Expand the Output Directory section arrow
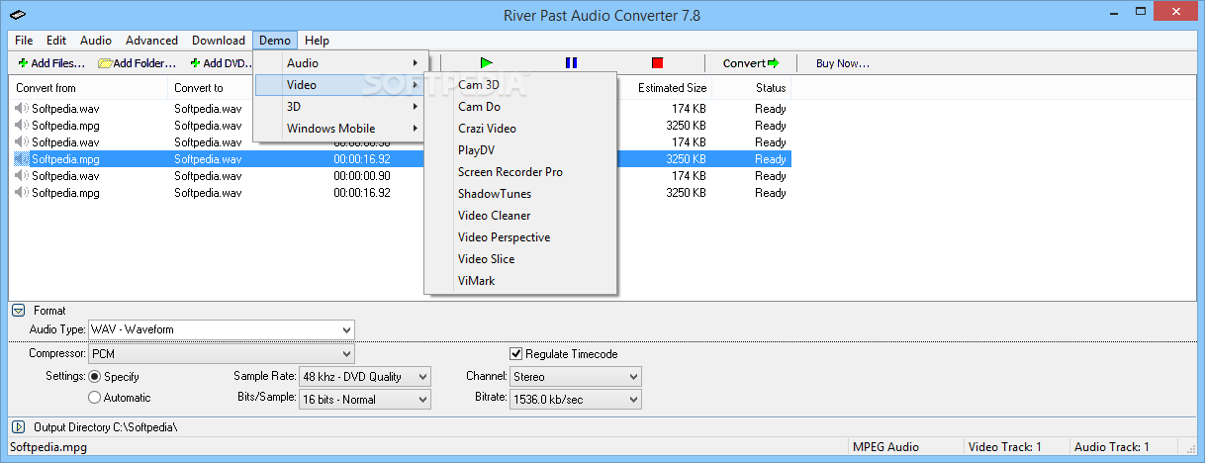1205x463 pixels. point(19,427)
